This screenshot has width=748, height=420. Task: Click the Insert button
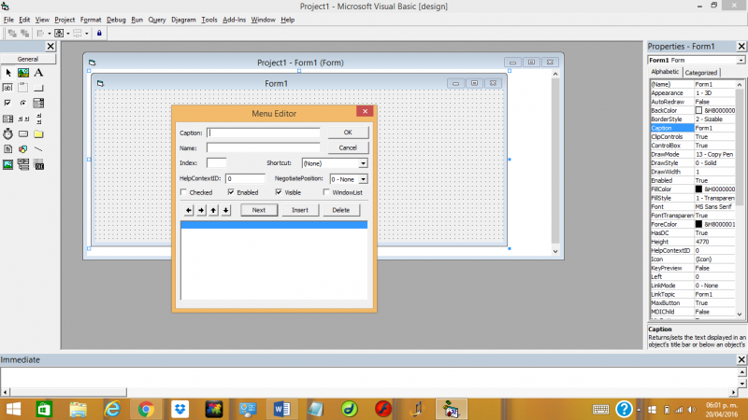300,210
